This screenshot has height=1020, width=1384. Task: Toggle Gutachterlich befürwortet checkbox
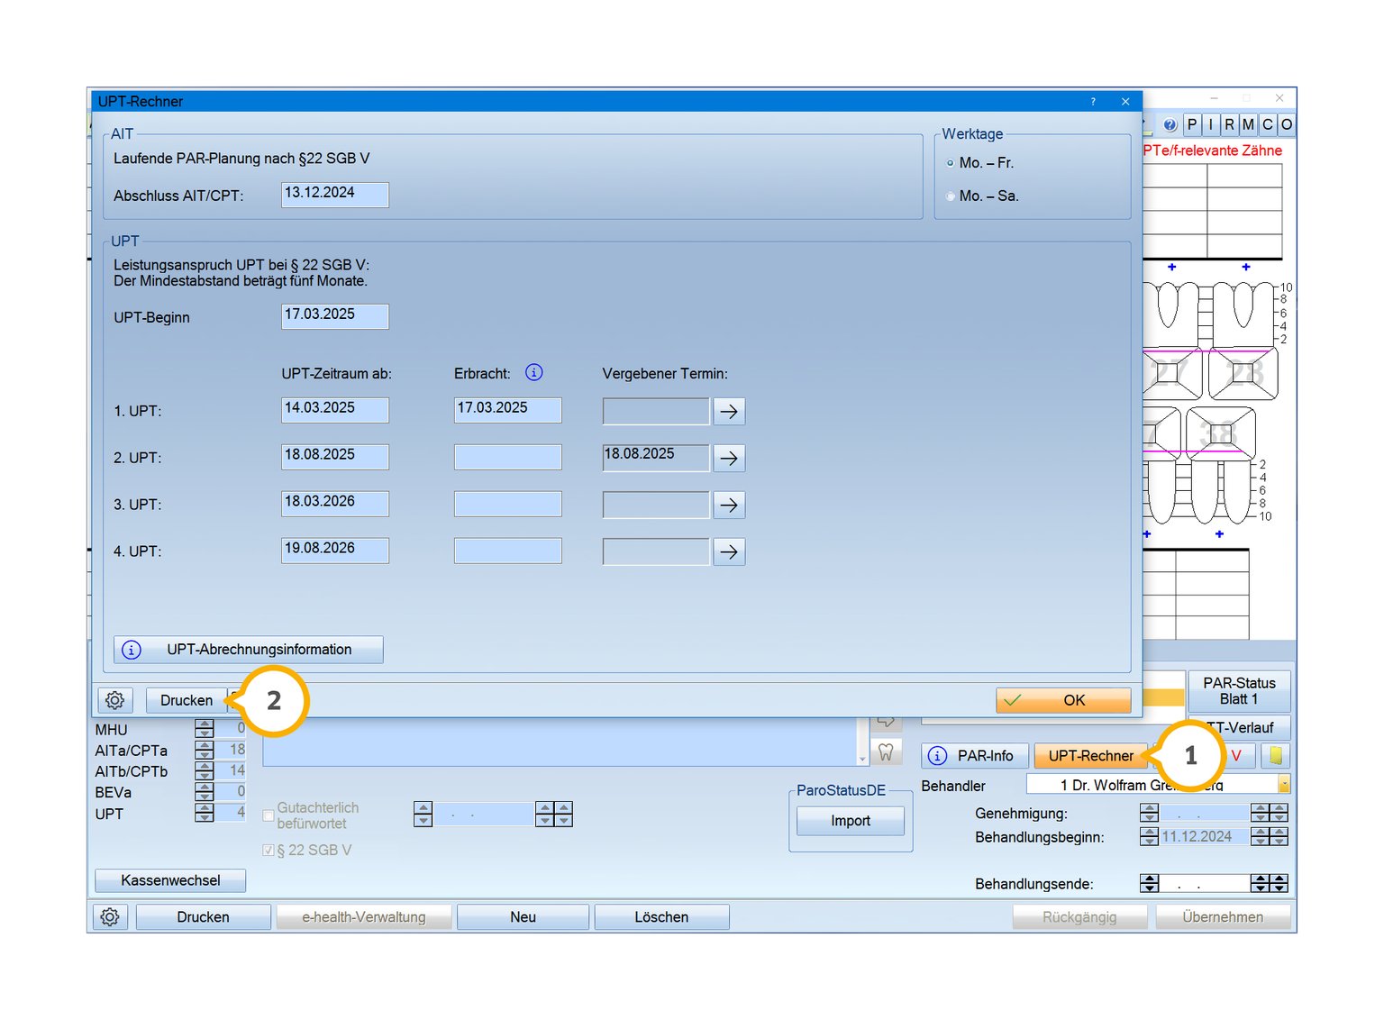click(269, 815)
